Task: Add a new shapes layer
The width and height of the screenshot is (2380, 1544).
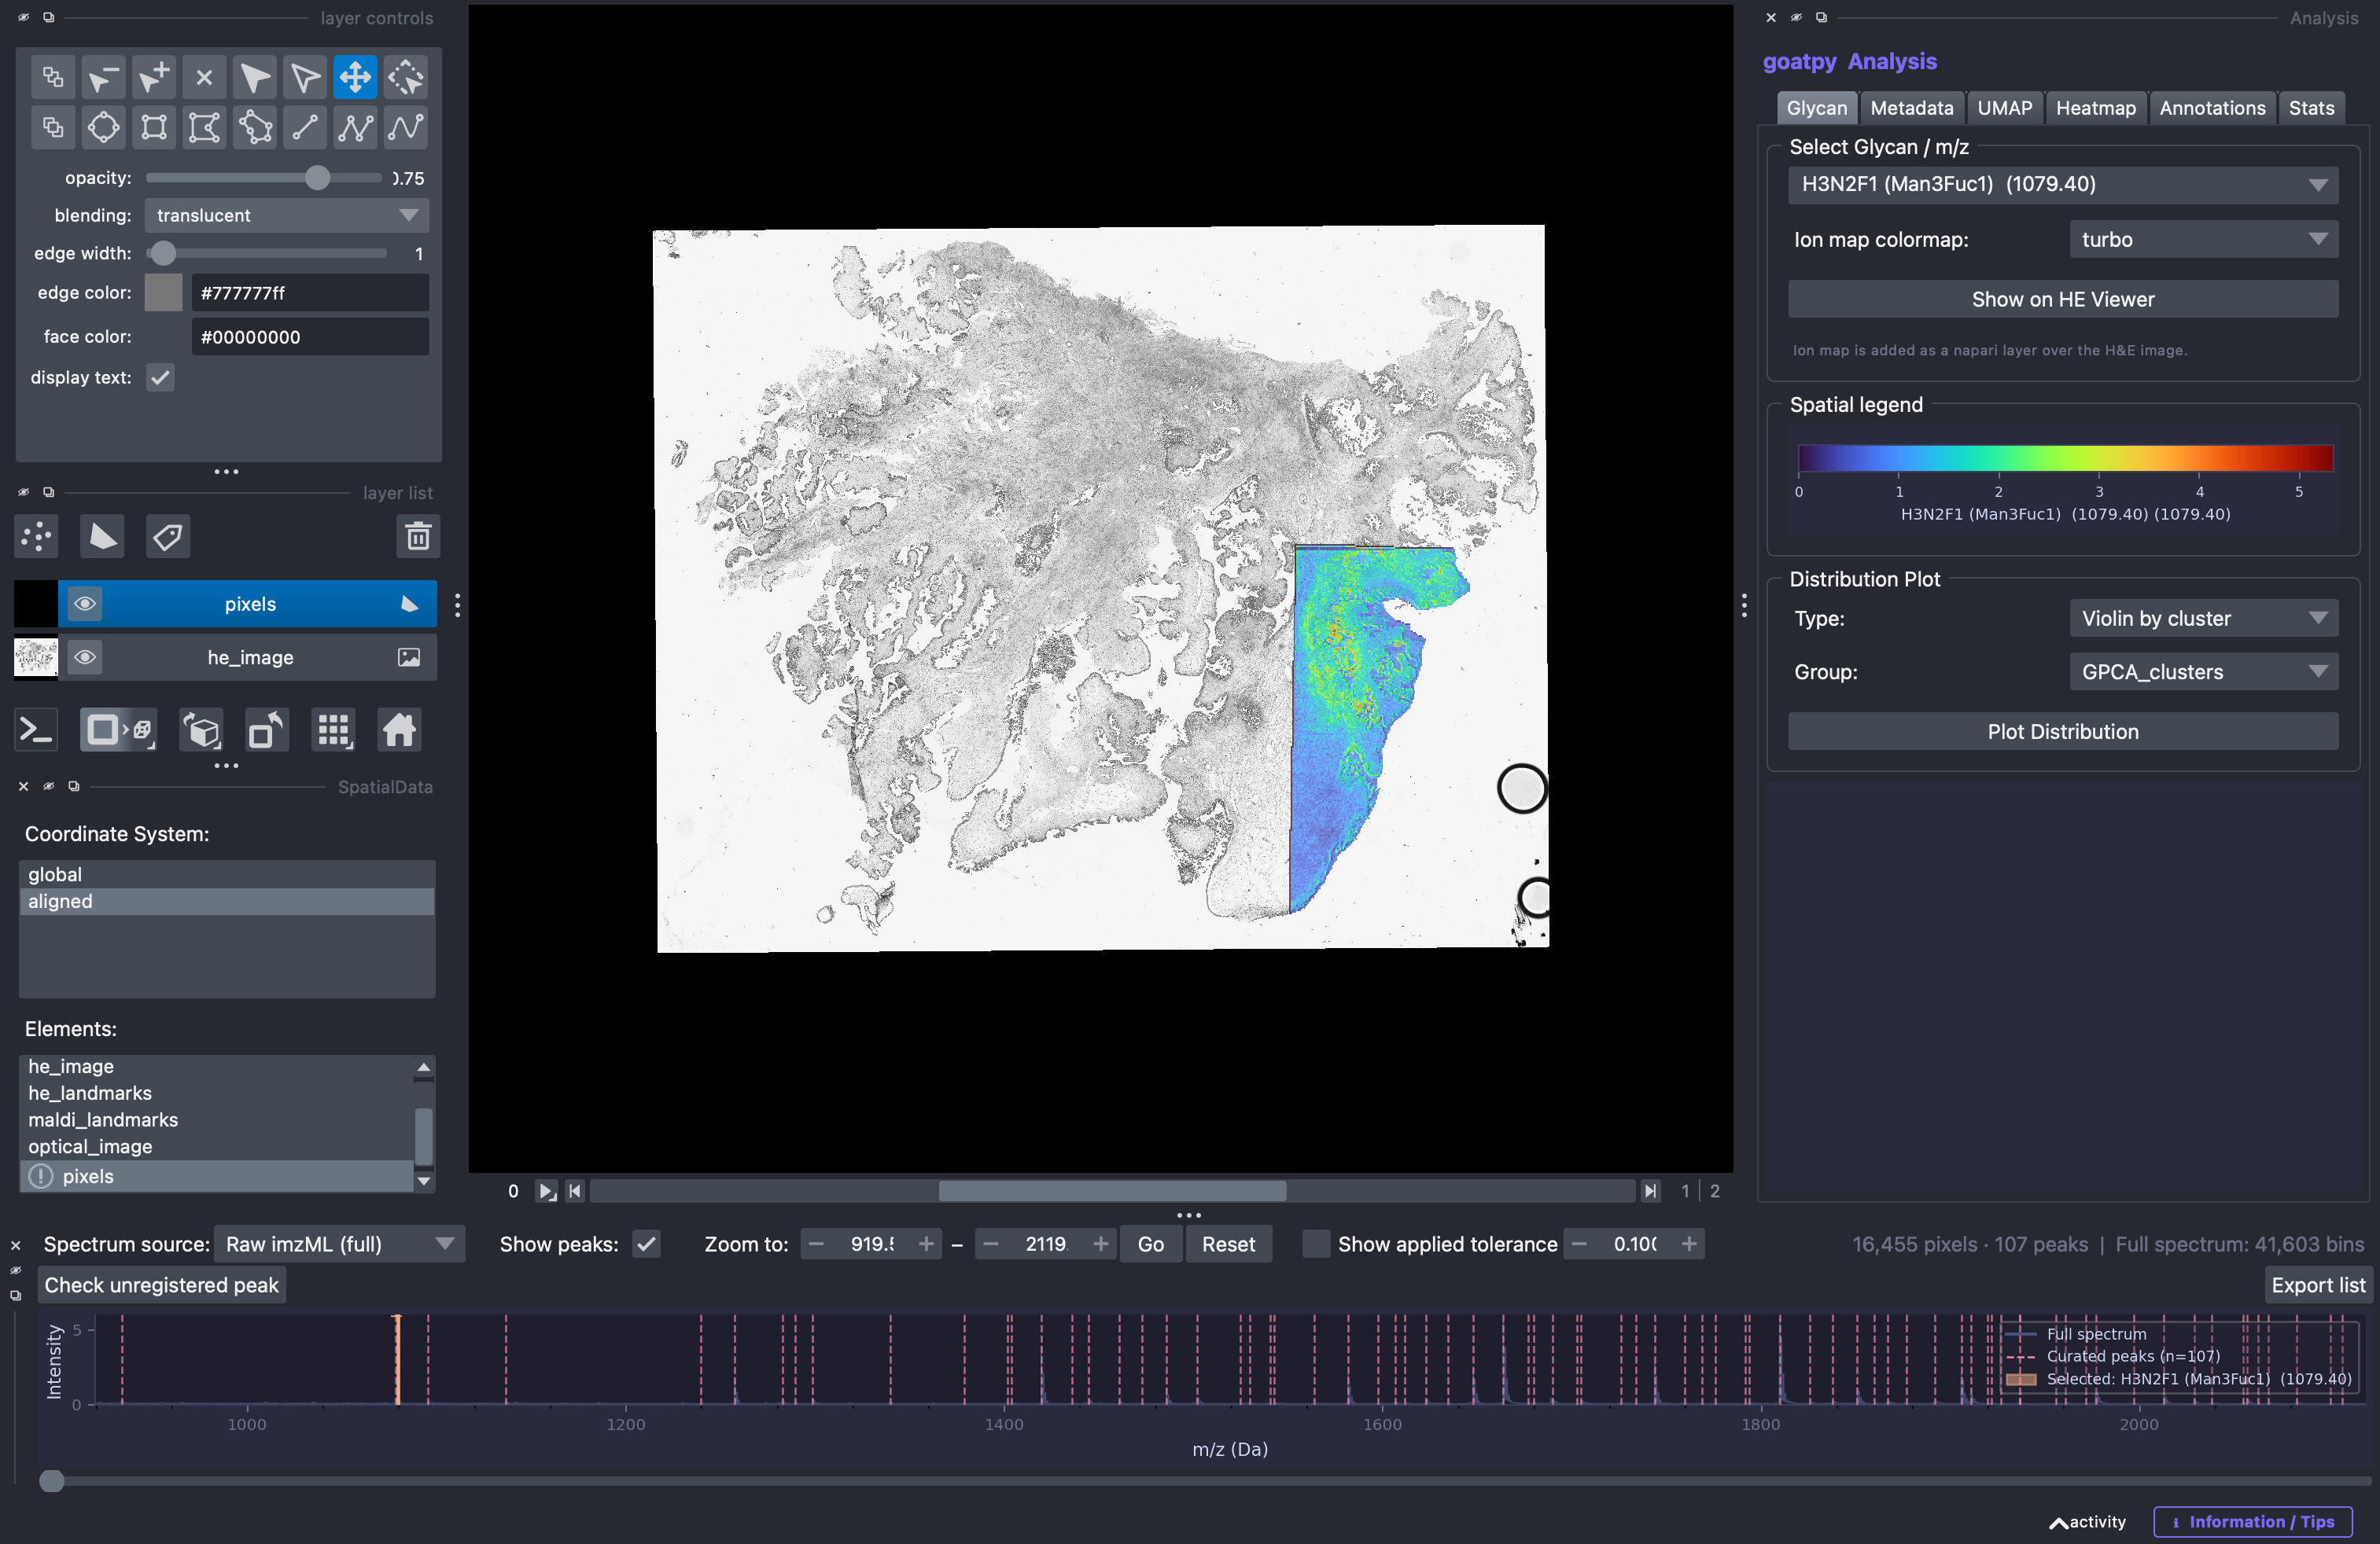Action: [x=102, y=537]
